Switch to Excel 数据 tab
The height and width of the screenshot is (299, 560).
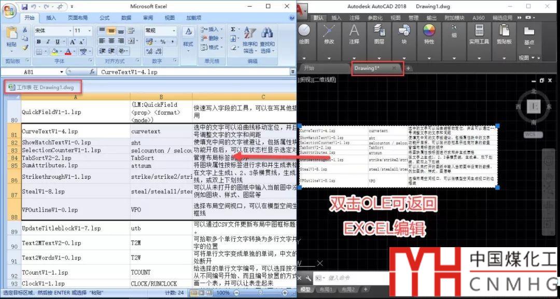126,18
